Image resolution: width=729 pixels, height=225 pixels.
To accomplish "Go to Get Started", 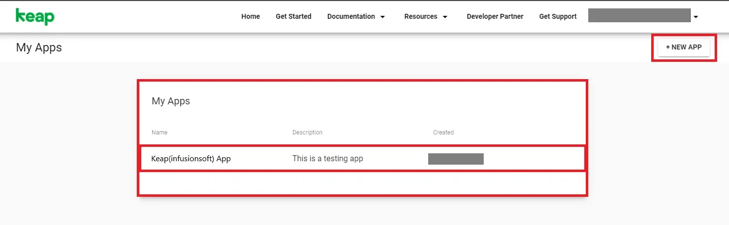I will pyautogui.click(x=293, y=16).
